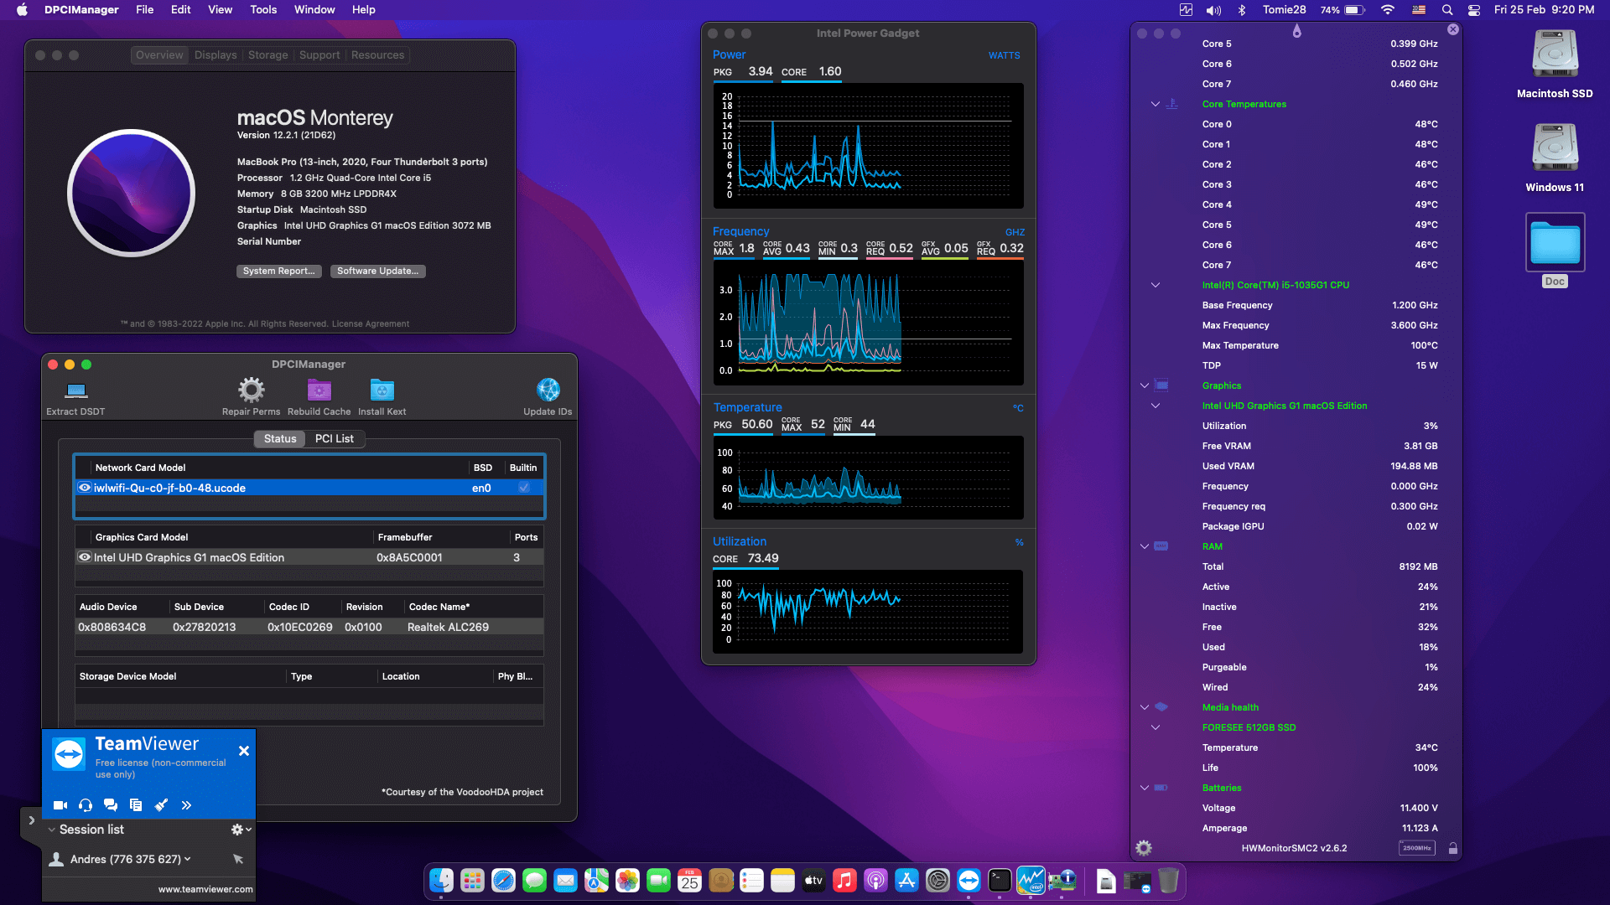
Task: Open Trash in the Dock
Action: tap(1168, 881)
